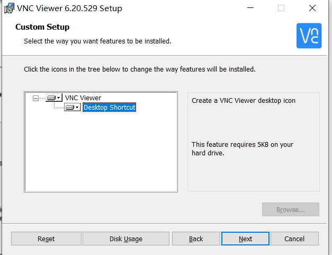Select the VNC Viewer tree item label

point(83,98)
